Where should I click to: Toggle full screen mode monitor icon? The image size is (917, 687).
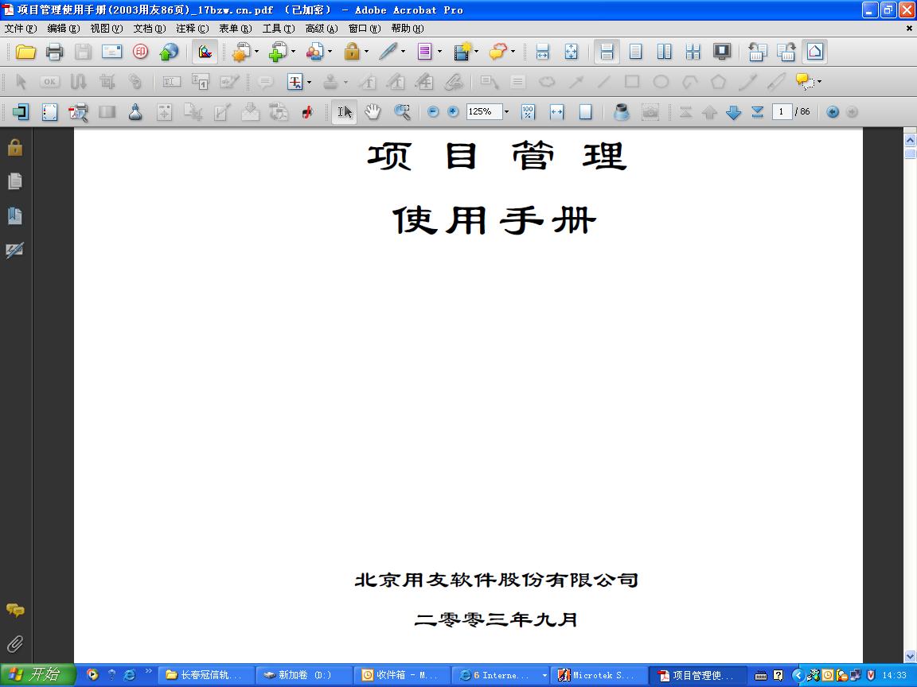click(x=722, y=52)
